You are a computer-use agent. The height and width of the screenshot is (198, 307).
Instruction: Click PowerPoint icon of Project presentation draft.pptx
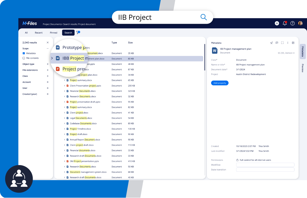(x=68, y=102)
